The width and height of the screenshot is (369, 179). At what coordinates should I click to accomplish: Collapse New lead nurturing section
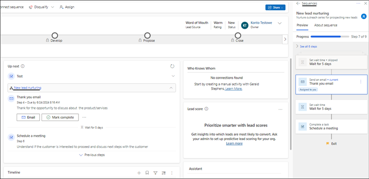pyautogui.click(x=171, y=88)
